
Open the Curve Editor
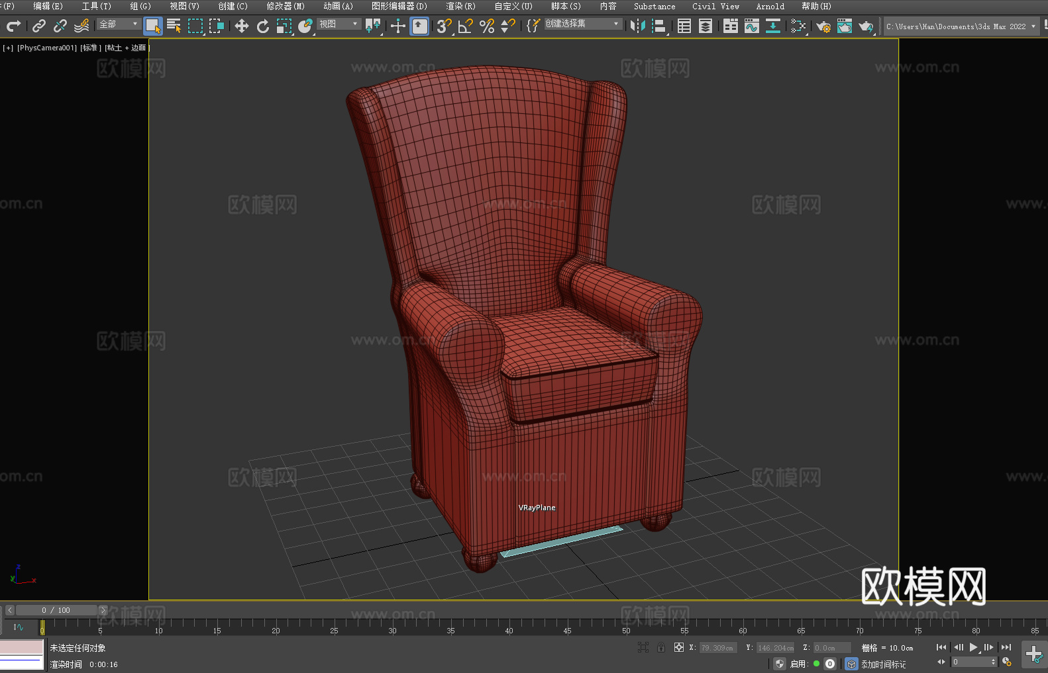point(752,26)
